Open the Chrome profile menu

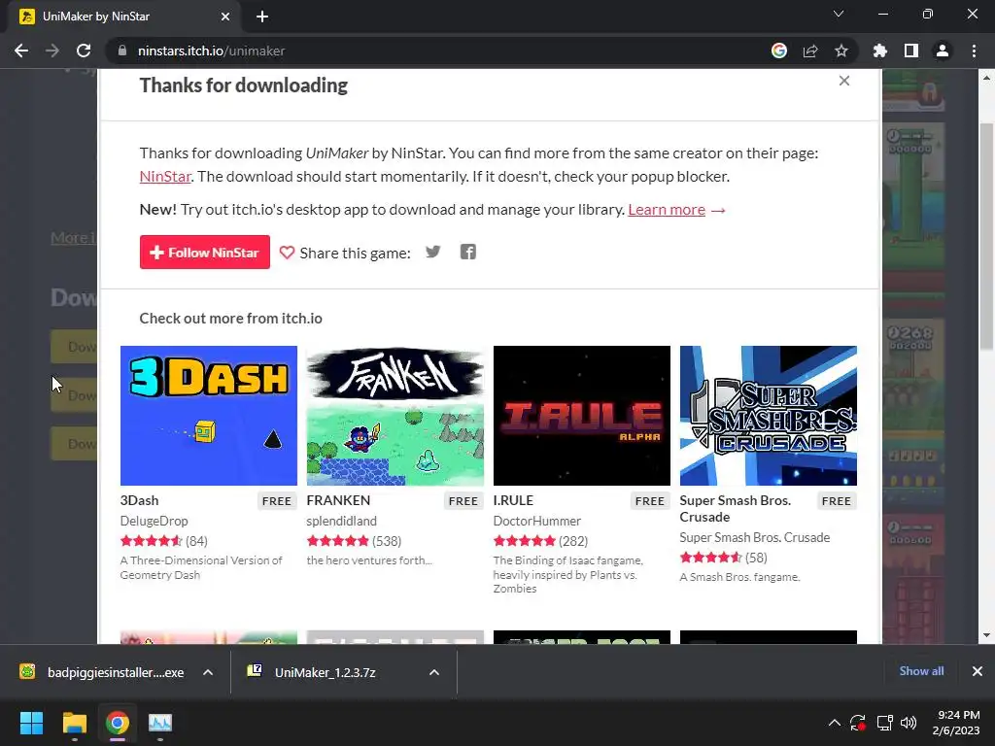[x=943, y=51]
